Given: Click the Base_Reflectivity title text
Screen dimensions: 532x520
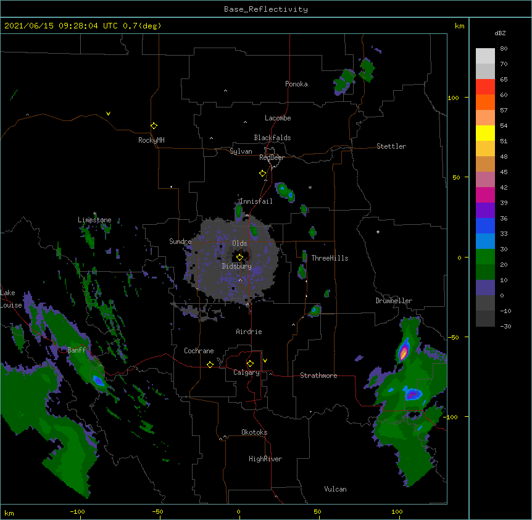Looking at the screenshot, I should (266, 9).
